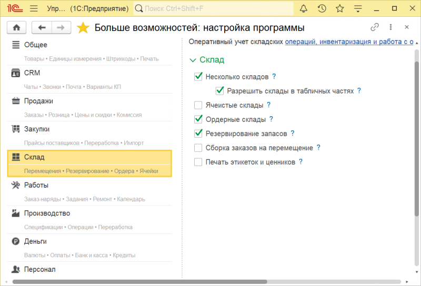
Task: Open notifications bell
Action: pyautogui.click(x=304, y=8)
